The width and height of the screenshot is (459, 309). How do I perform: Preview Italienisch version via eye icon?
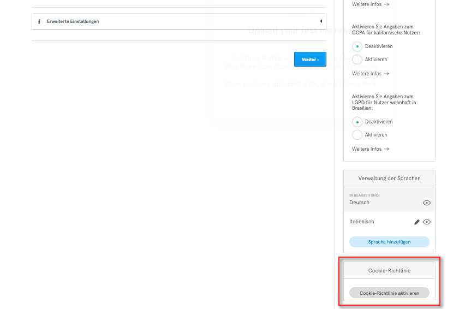pos(427,222)
